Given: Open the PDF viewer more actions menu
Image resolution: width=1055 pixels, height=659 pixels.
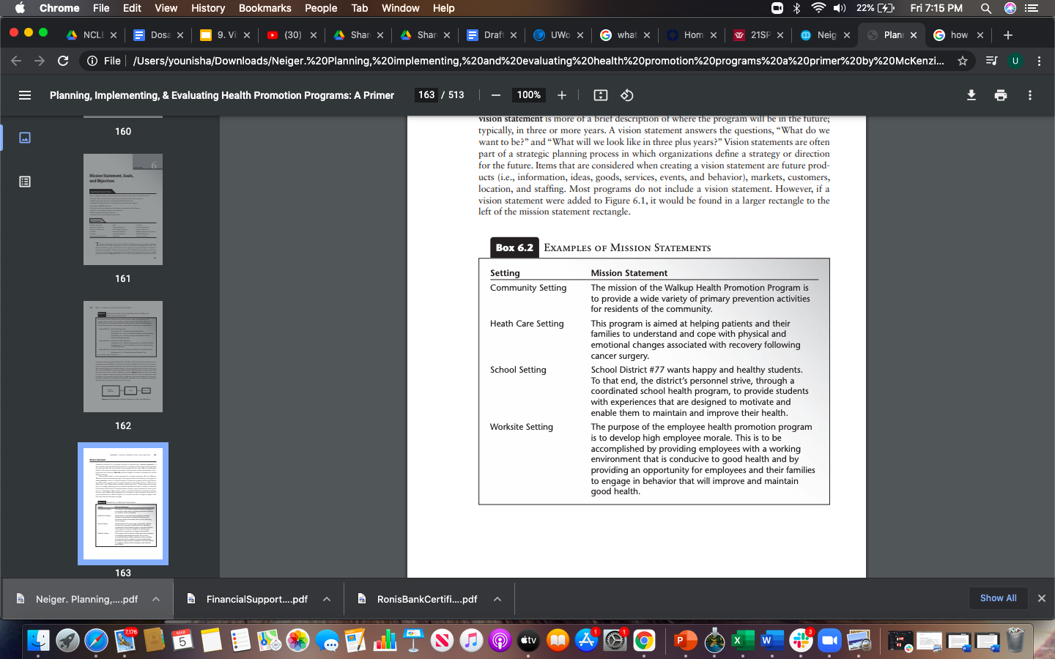Looking at the screenshot, I should [1030, 95].
